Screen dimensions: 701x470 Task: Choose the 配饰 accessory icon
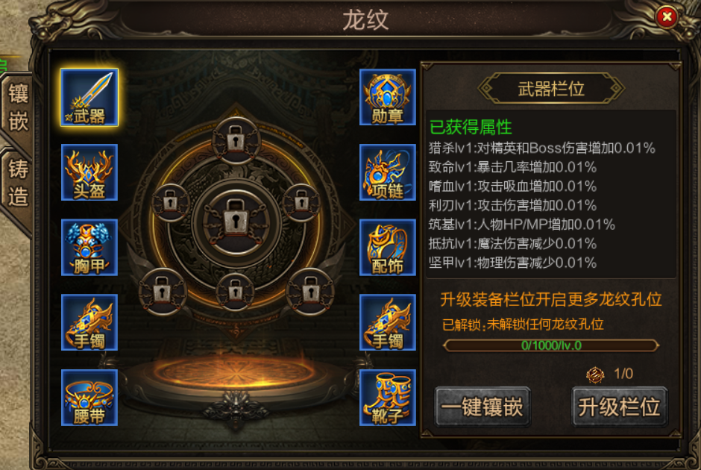[x=388, y=247]
